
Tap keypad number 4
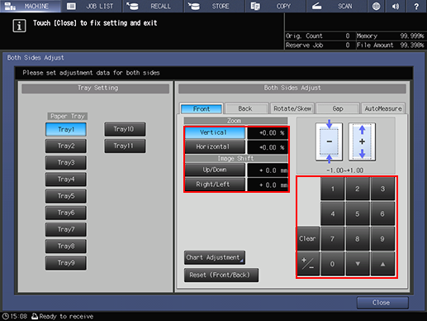coord(333,213)
